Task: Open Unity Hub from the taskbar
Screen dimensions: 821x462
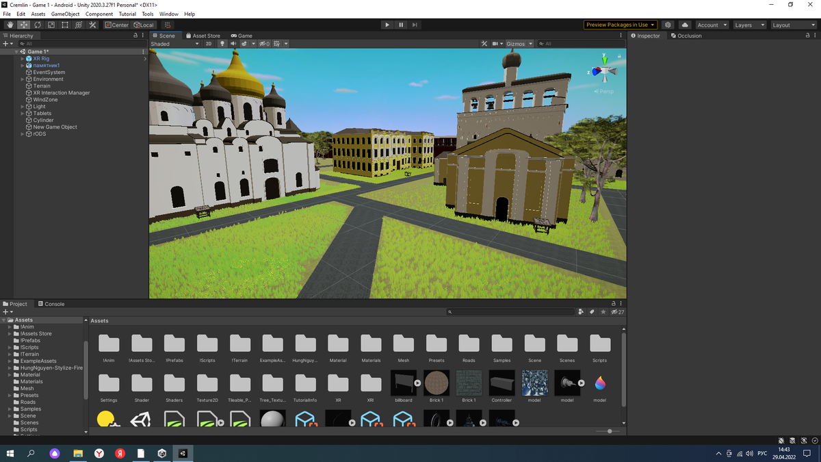Action: point(162,453)
